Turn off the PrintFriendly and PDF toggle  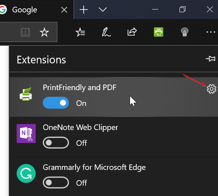pyautogui.click(x=56, y=103)
